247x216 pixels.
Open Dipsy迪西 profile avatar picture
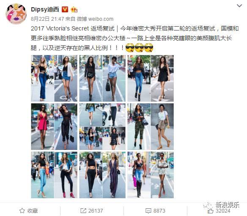(16, 14)
